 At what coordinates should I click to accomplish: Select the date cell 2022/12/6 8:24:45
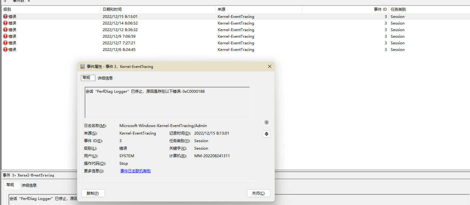point(119,49)
